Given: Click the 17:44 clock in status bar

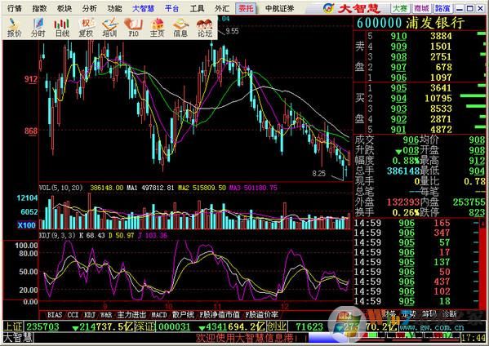Looking at the screenshot, I should click(473, 338).
